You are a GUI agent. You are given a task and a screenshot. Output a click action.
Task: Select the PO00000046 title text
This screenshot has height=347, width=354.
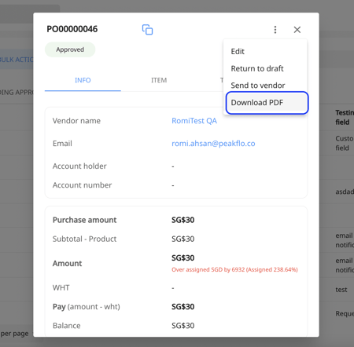(72, 29)
